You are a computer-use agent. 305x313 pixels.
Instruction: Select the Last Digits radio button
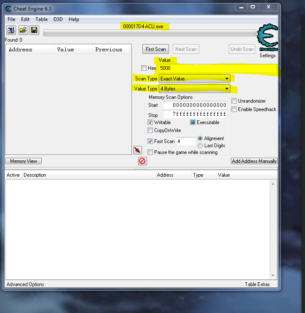[x=200, y=146]
